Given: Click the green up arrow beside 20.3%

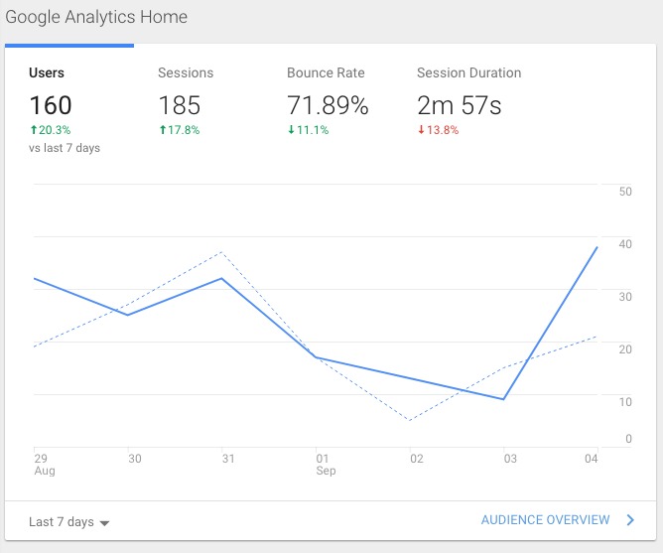Looking at the screenshot, I should click(33, 130).
